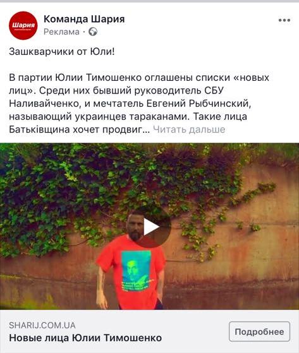The image size is (299, 353).
Task: Open the red Шария page avatar
Action: click(x=23, y=25)
